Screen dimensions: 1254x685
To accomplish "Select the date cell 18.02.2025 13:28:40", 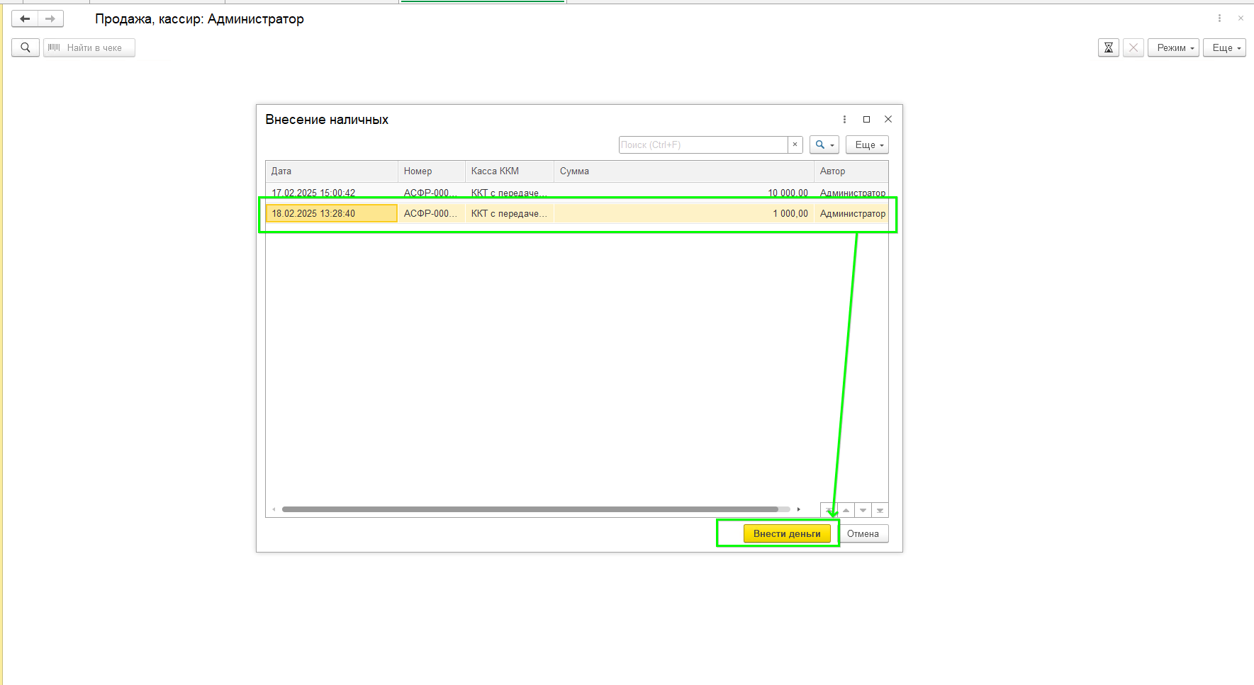I will click(332, 213).
